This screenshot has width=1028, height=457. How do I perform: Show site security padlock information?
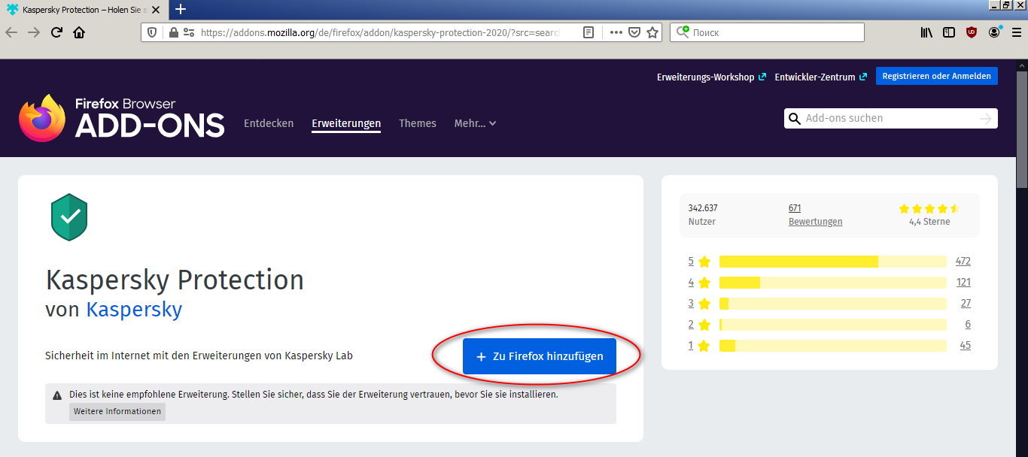point(173,32)
